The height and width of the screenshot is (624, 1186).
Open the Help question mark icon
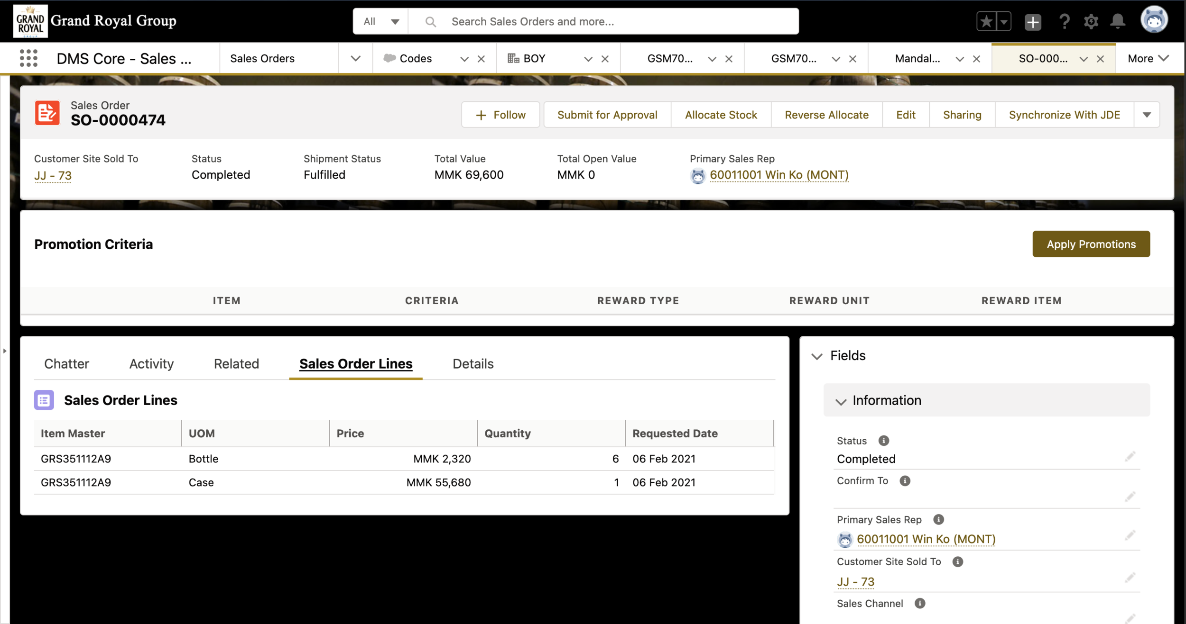[x=1064, y=22]
